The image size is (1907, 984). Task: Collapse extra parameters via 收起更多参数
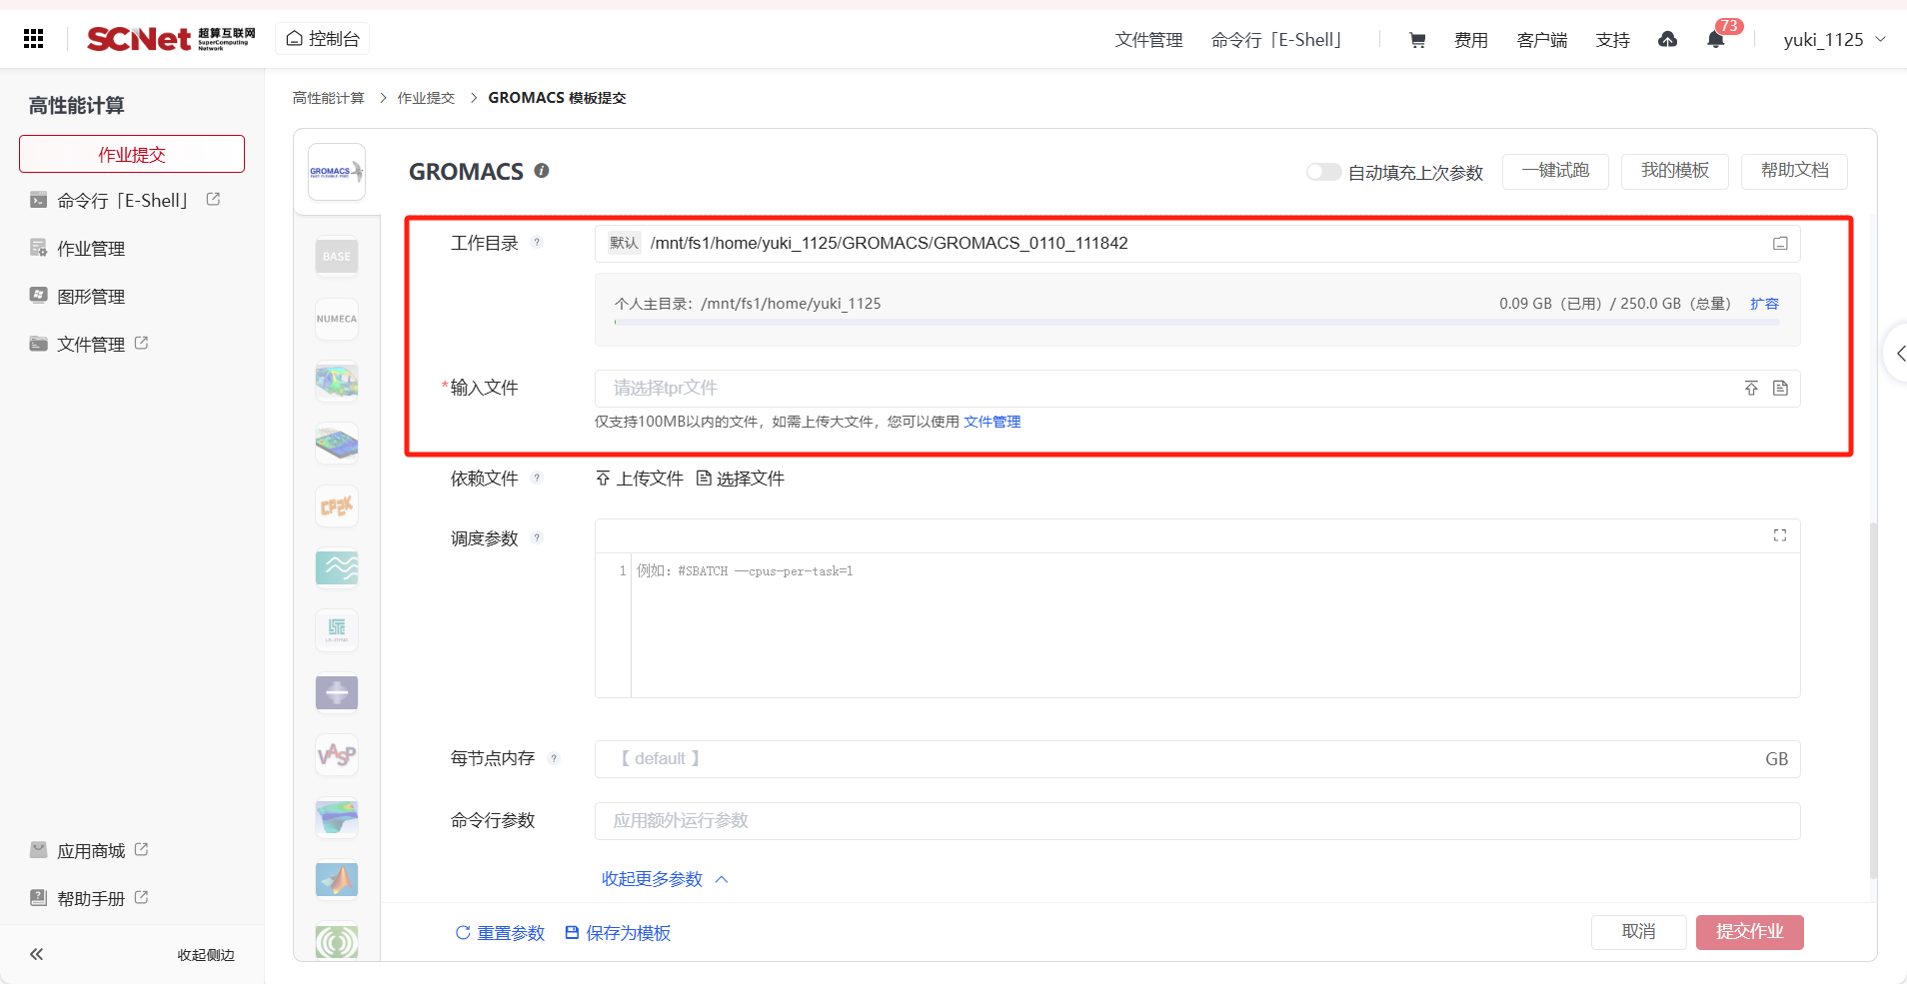click(x=665, y=879)
